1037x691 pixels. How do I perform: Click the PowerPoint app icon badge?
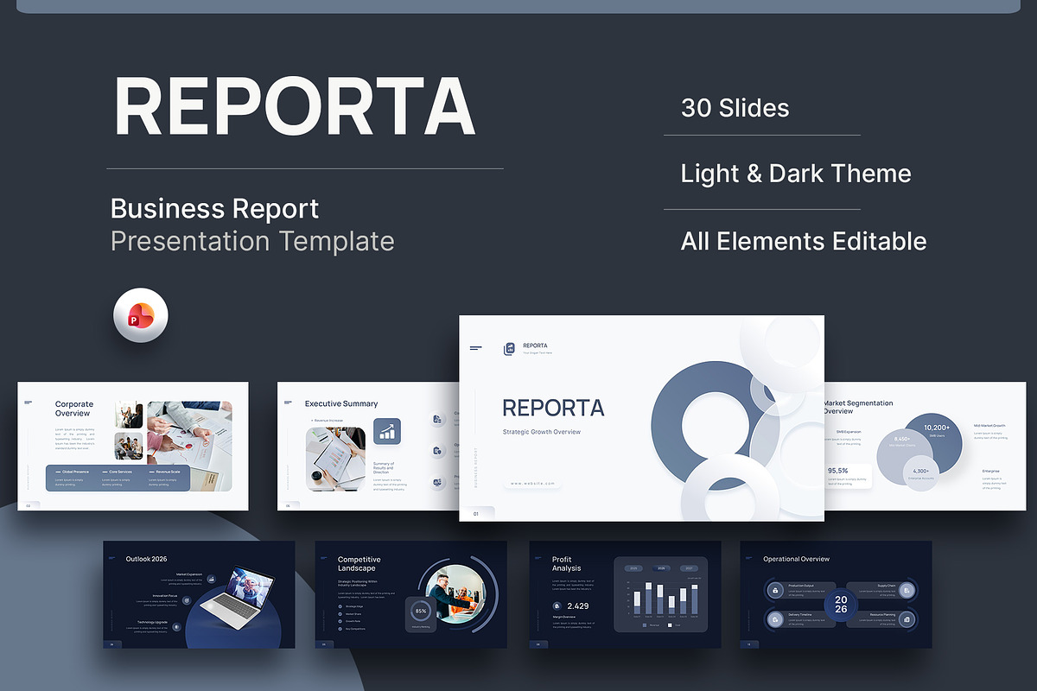click(141, 315)
